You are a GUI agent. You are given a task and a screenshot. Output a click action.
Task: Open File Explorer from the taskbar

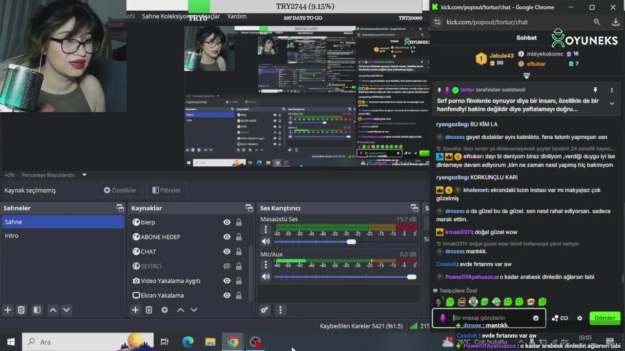click(x=210, y=342)
